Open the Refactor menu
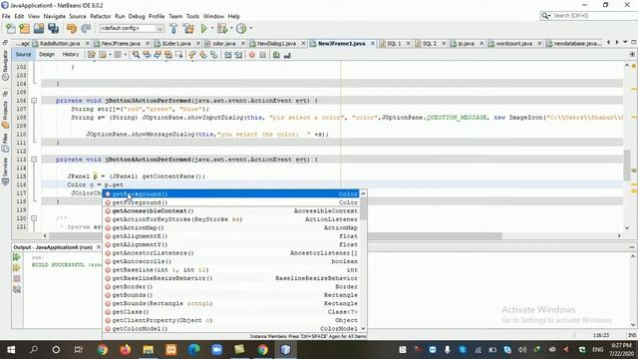Image resolution: width=638 pixels, height=359 pixels. tap(101, 16)
